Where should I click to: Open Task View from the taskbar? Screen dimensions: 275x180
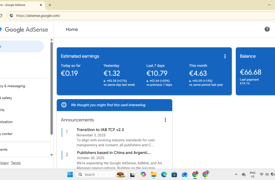[x=132, y=174]
